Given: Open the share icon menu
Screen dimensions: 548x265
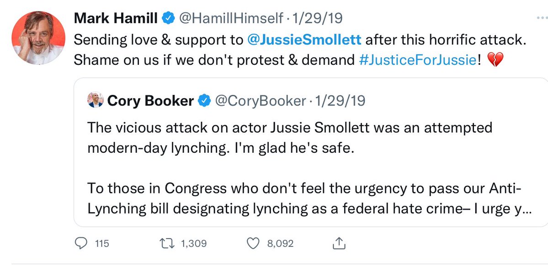Looking at the screenshot, I should [x=339, y=243].
